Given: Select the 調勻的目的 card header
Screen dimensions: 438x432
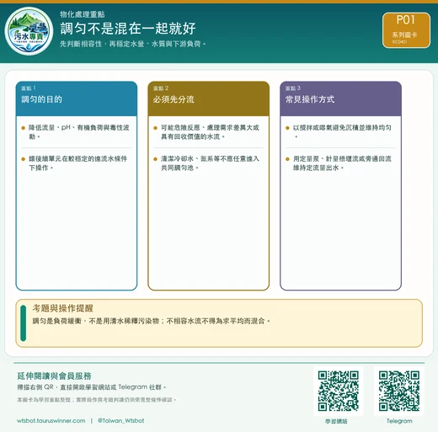Looking at the screenshot, I should tap(77, 99).
